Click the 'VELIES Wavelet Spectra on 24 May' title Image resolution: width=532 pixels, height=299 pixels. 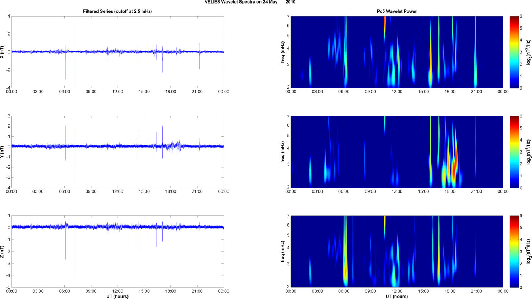pos(241,2)
